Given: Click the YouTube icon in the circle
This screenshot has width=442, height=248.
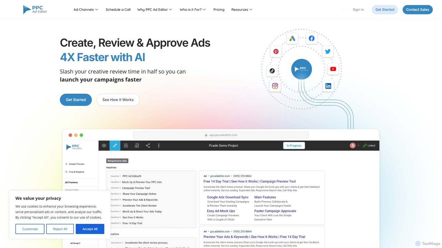Looking at the screenshot, I should [333, 69].
